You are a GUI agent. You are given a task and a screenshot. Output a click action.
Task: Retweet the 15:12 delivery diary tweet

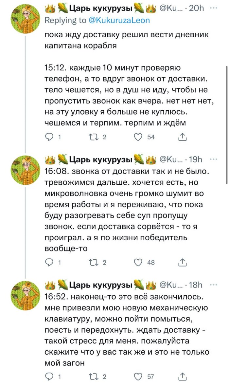point(95,138)
